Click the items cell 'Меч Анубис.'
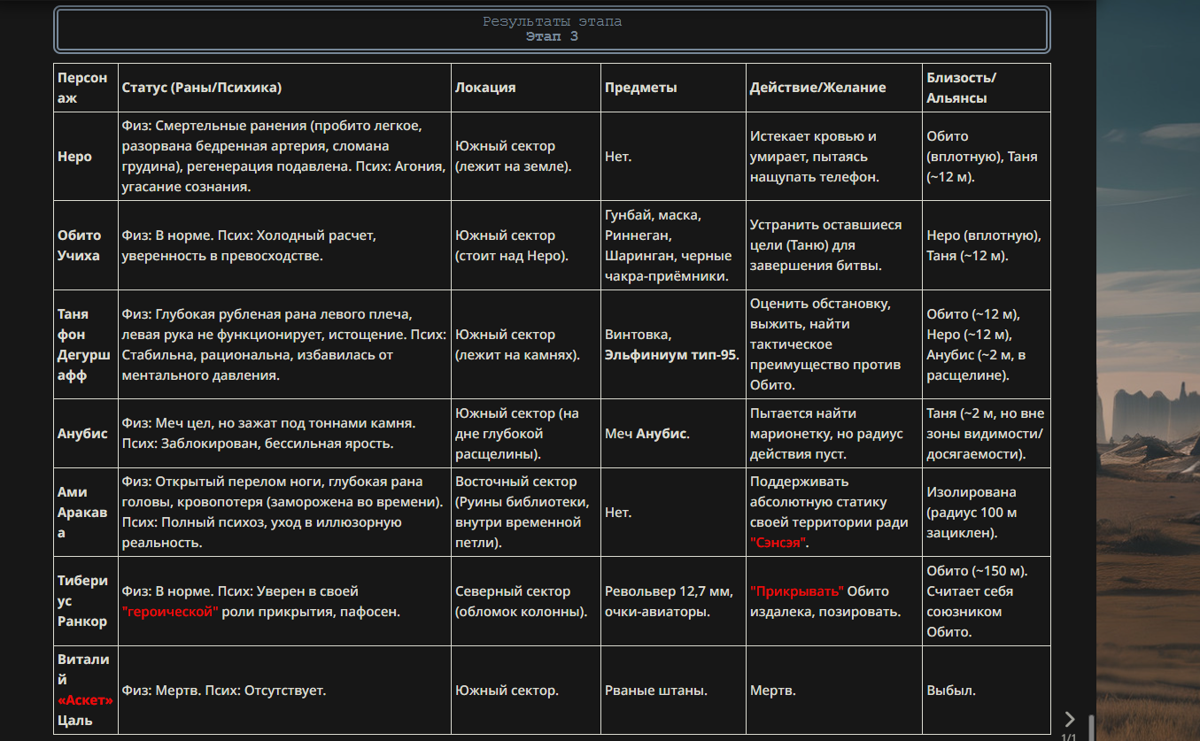 (x=674, y=434)
